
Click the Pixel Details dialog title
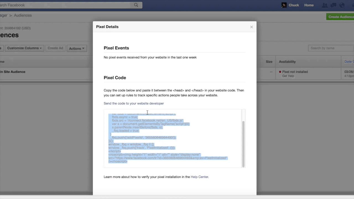coord(107,27)
